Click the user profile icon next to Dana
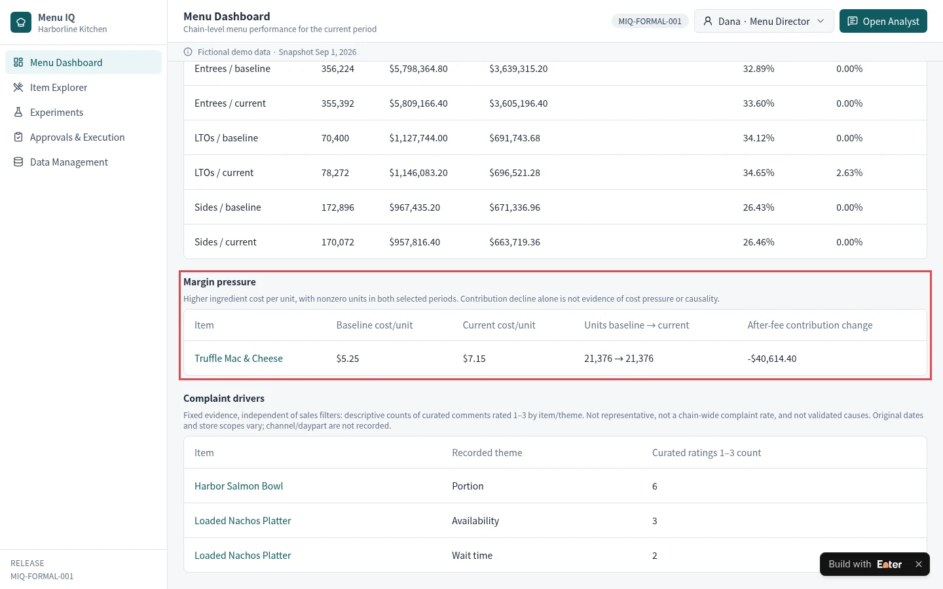This screenshot has height=589, width=943. (x=708, y=22)
